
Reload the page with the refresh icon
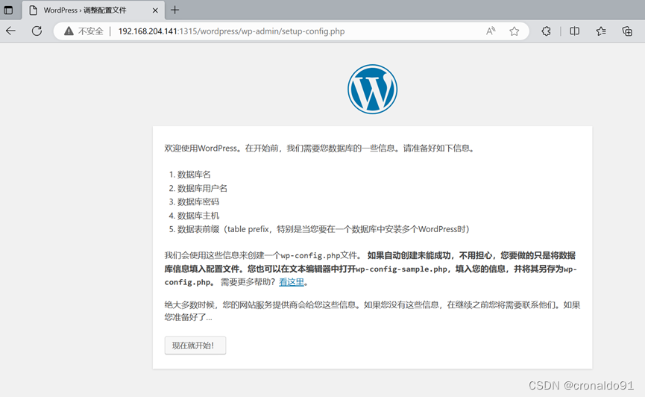[37, 31]
